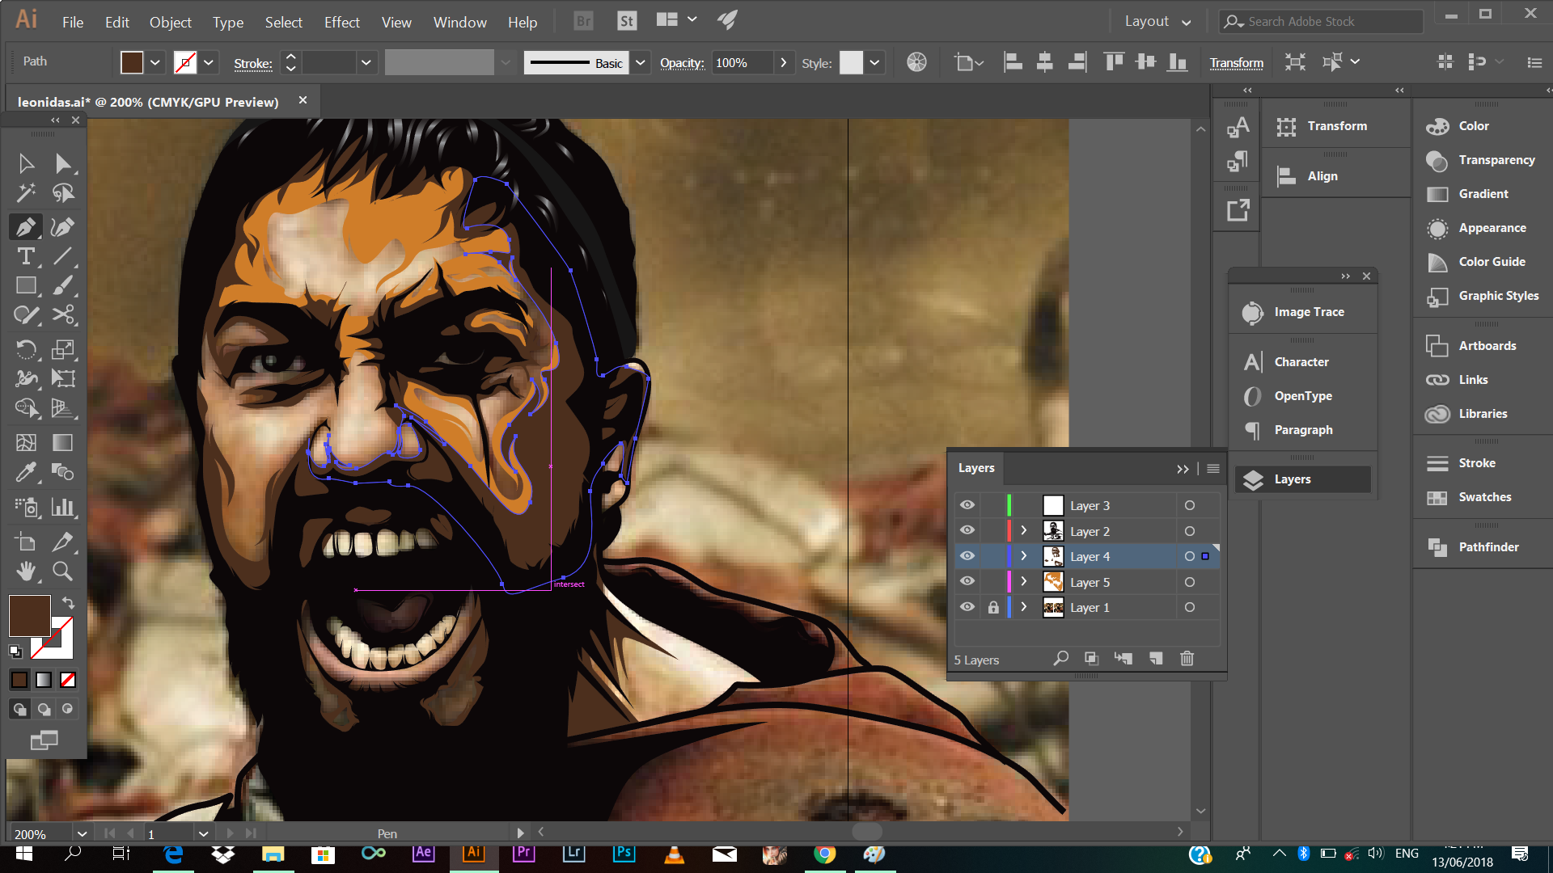
Task: Toggle visibility of Layer 5
Action: tap(967, 582)
